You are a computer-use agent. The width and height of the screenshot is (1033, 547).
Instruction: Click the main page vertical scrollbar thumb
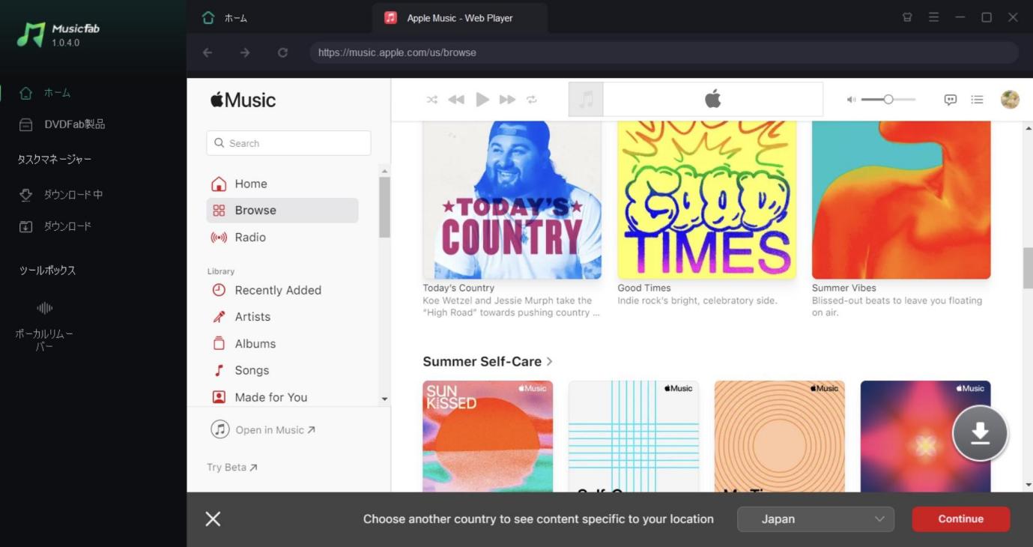(x=1028, y=268)
